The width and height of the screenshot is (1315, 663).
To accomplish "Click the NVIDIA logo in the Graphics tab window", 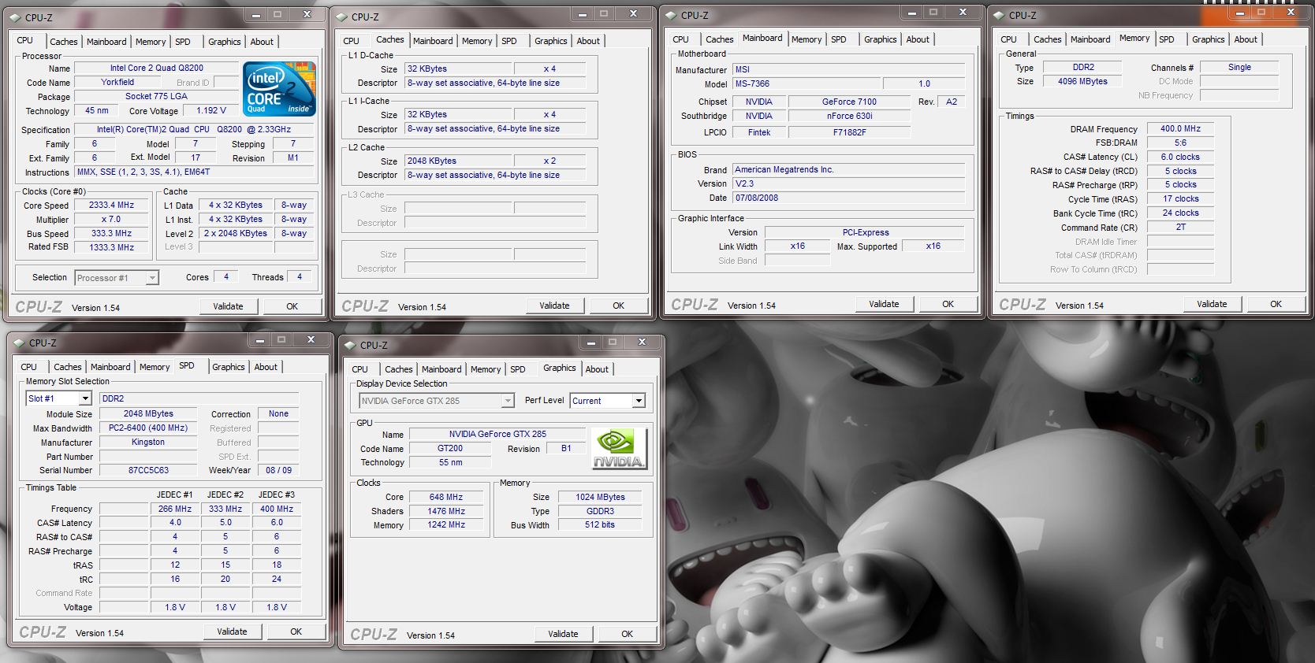I will [619, 449].
